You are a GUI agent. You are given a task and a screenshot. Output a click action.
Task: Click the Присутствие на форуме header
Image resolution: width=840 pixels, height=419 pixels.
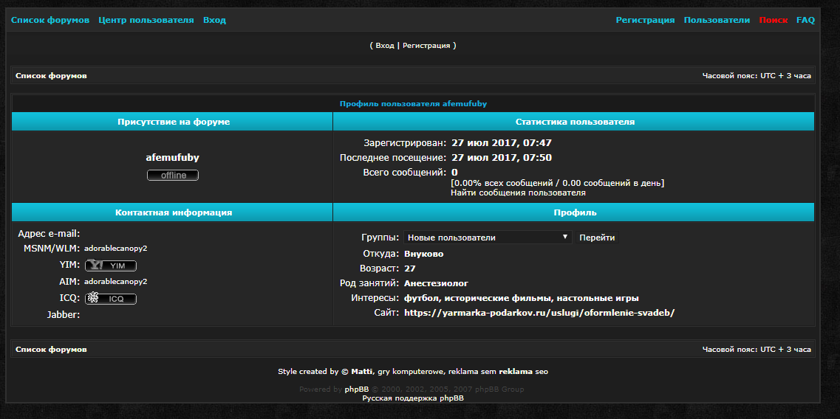[x=174, y=122]
